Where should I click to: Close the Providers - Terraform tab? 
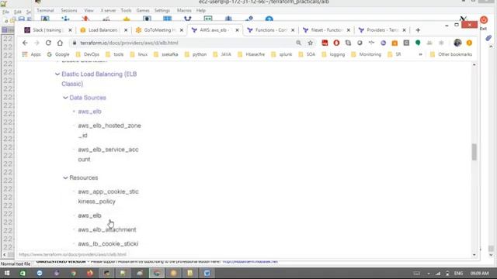[x=404, y=30]
